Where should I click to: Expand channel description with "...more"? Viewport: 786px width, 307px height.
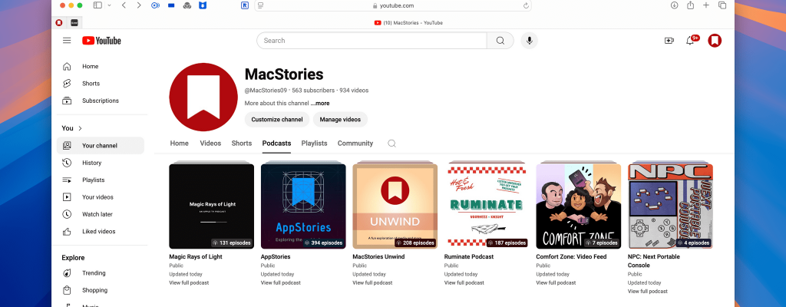[x=320, y=103]
